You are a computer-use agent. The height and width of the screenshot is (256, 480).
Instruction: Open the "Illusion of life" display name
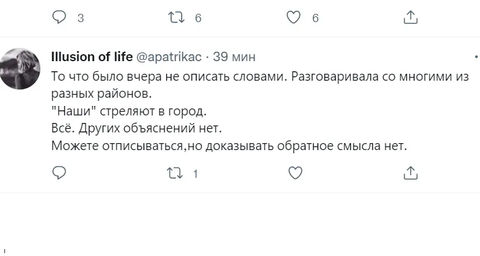(91, 57)
